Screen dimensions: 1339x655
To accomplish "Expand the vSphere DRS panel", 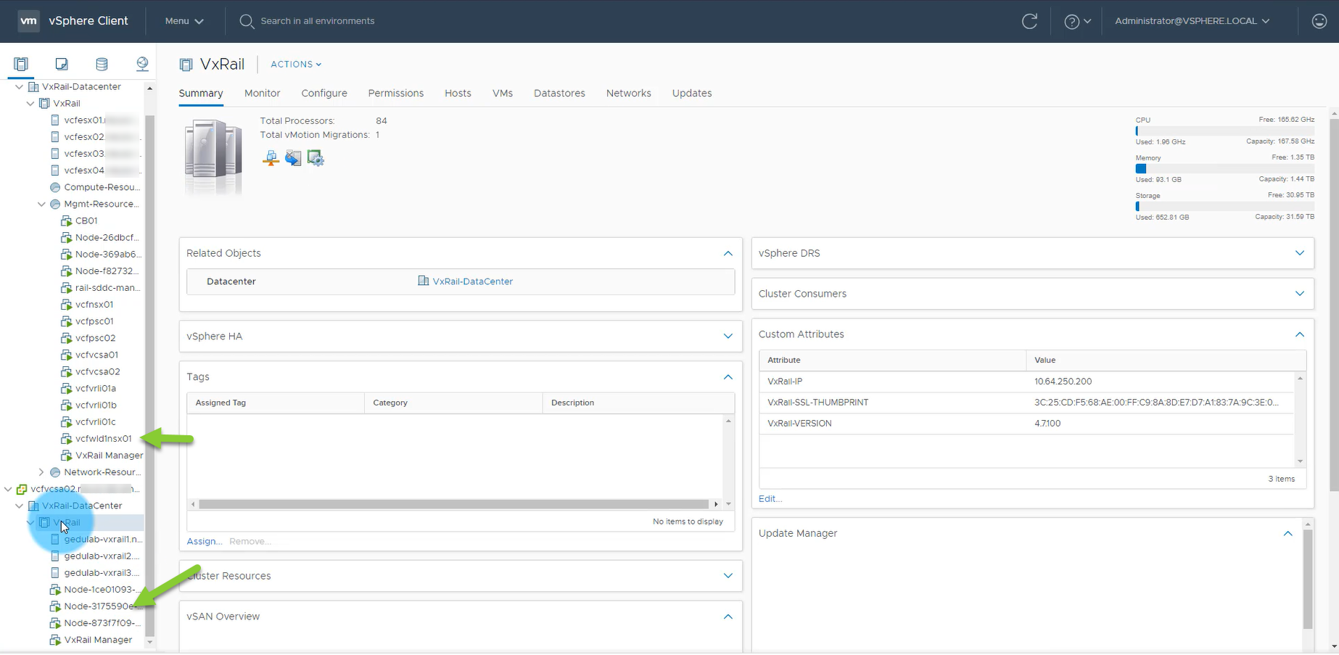I will (1299, 253).
